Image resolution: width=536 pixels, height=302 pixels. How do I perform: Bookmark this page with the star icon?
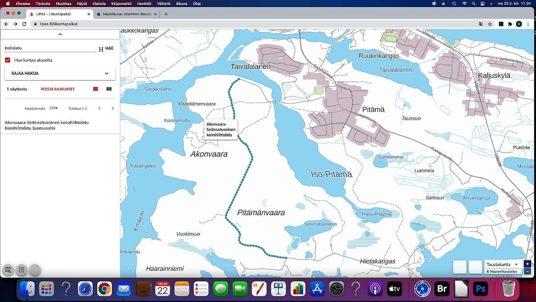tap(490, 24)
